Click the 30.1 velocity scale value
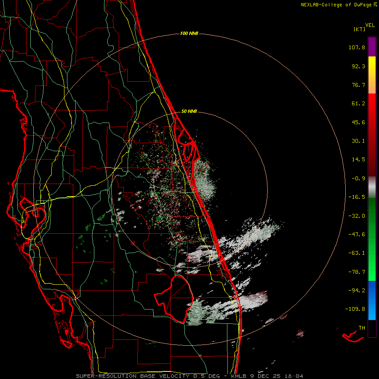379x379 pixels. 358,141
